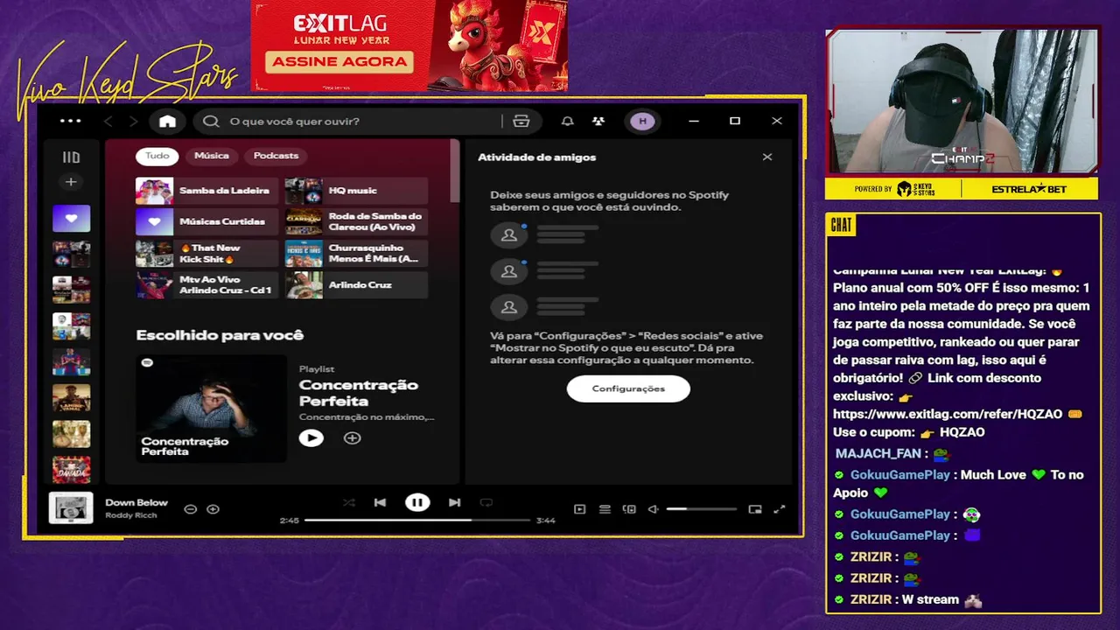
Task: Open second playlist thumbnail below Liked Songs
Action: click(71, 290)
